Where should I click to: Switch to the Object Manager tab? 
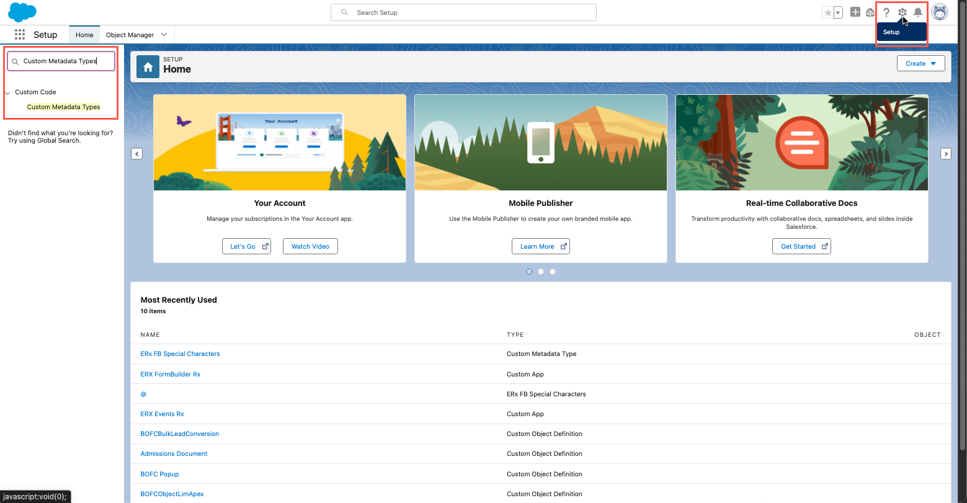pos(130,35)
